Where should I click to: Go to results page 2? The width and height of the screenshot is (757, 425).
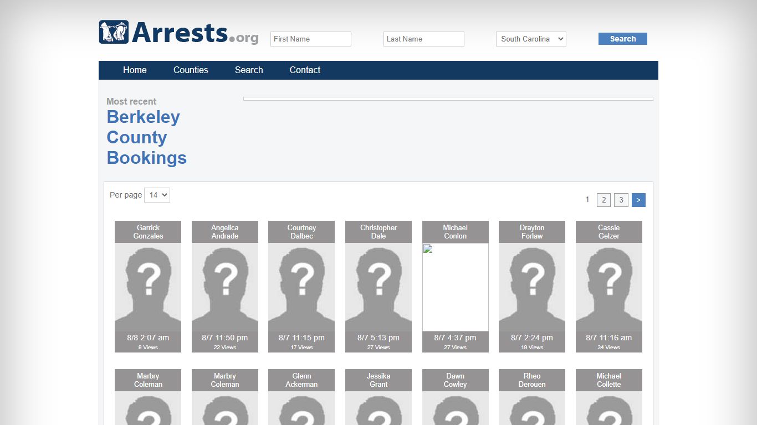coord(603,200)
